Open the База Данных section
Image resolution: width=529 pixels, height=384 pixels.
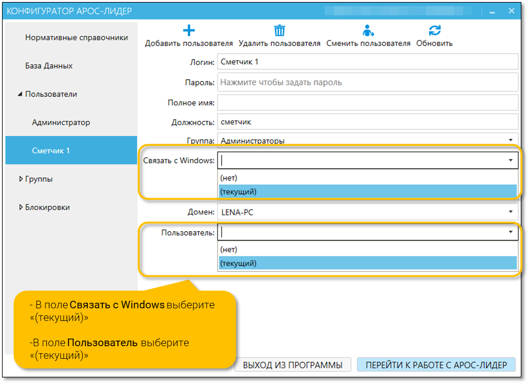[x=48, y=66]
